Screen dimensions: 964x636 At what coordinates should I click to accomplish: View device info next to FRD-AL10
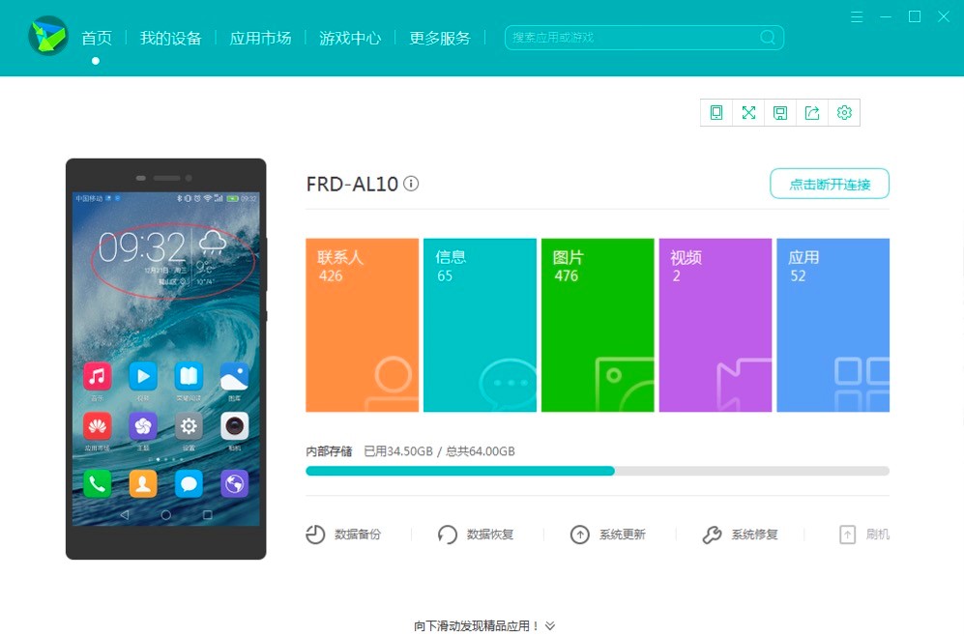point(411,184)
